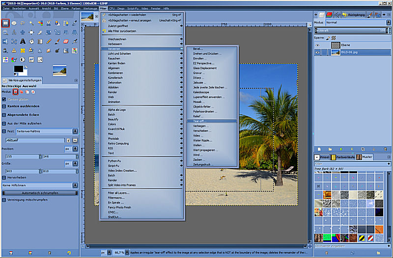
Task: Toggle Kanten glätten checkbox
Action: (x=4, y=100)
